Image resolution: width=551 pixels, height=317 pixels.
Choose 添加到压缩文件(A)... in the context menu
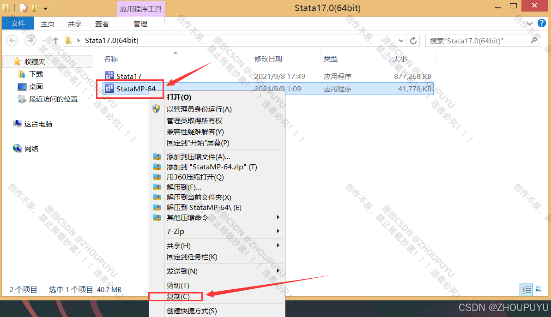point(199,156)
